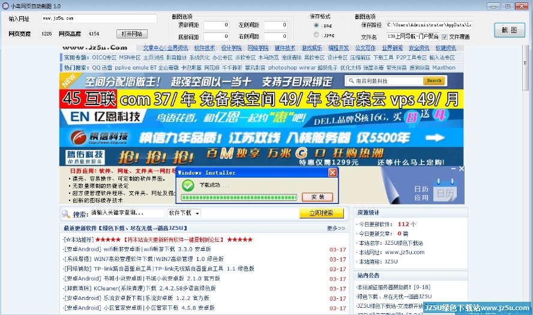
Task: Click the app icon in title bar
Action: coord(5,6)
